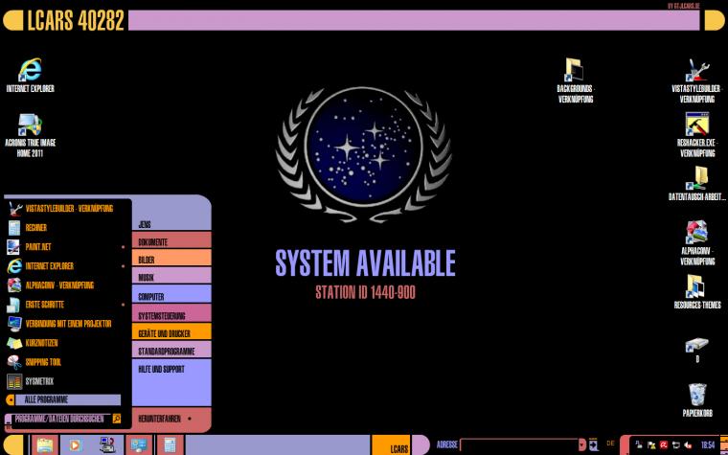This screenshot has width=728, height=455.
Task: Click show desktop strip at taskbar end
Action: click(724, 444)
